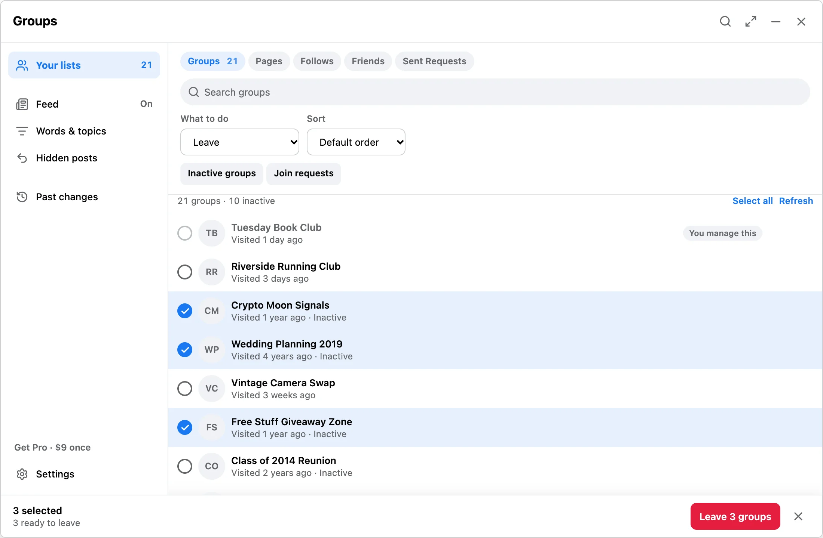823x538 pixels.
Task: Open the Sort Default order dropdown
Action: pyautogui.click(x=356, y=142)
